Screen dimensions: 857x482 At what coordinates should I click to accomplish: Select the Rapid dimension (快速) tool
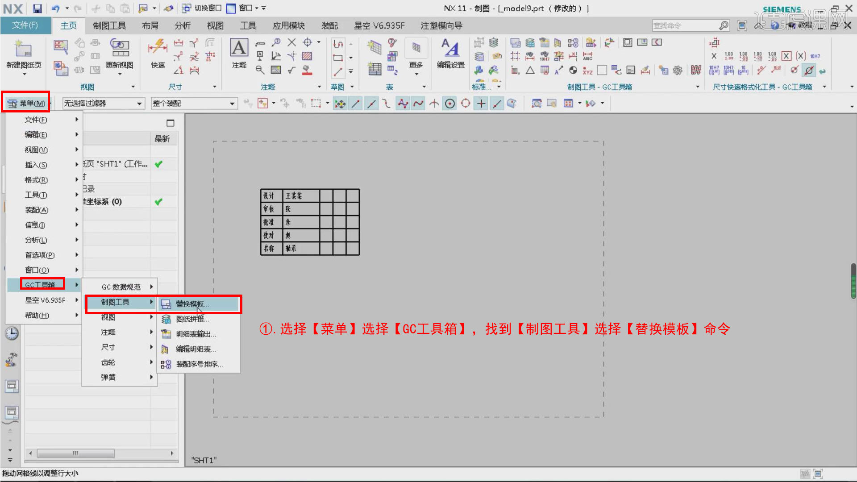[158, 54]
